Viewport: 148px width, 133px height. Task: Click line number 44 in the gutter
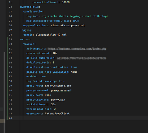10,109
